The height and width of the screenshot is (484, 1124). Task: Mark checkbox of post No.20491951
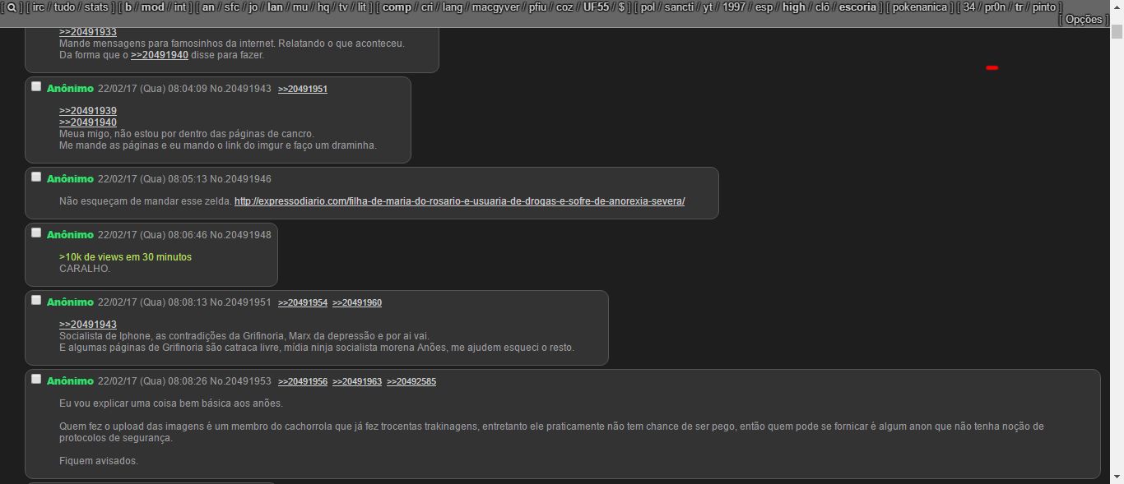click(36, 300)
